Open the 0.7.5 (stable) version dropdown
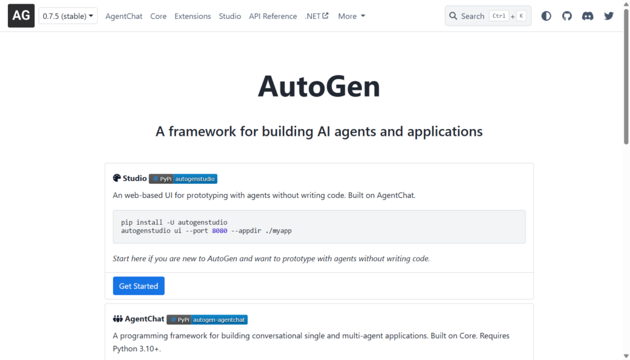 68,16
